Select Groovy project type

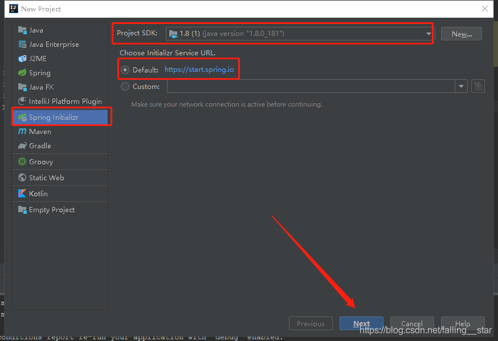pos(60,161)
